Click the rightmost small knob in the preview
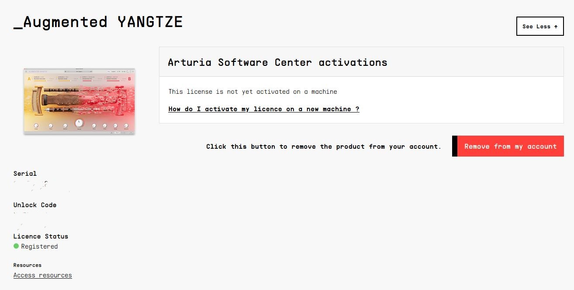 [x=126, y=126]
